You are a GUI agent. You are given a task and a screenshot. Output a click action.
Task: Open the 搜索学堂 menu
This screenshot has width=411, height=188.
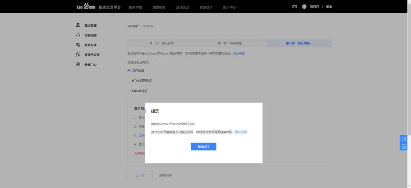[x=135, y=7]
